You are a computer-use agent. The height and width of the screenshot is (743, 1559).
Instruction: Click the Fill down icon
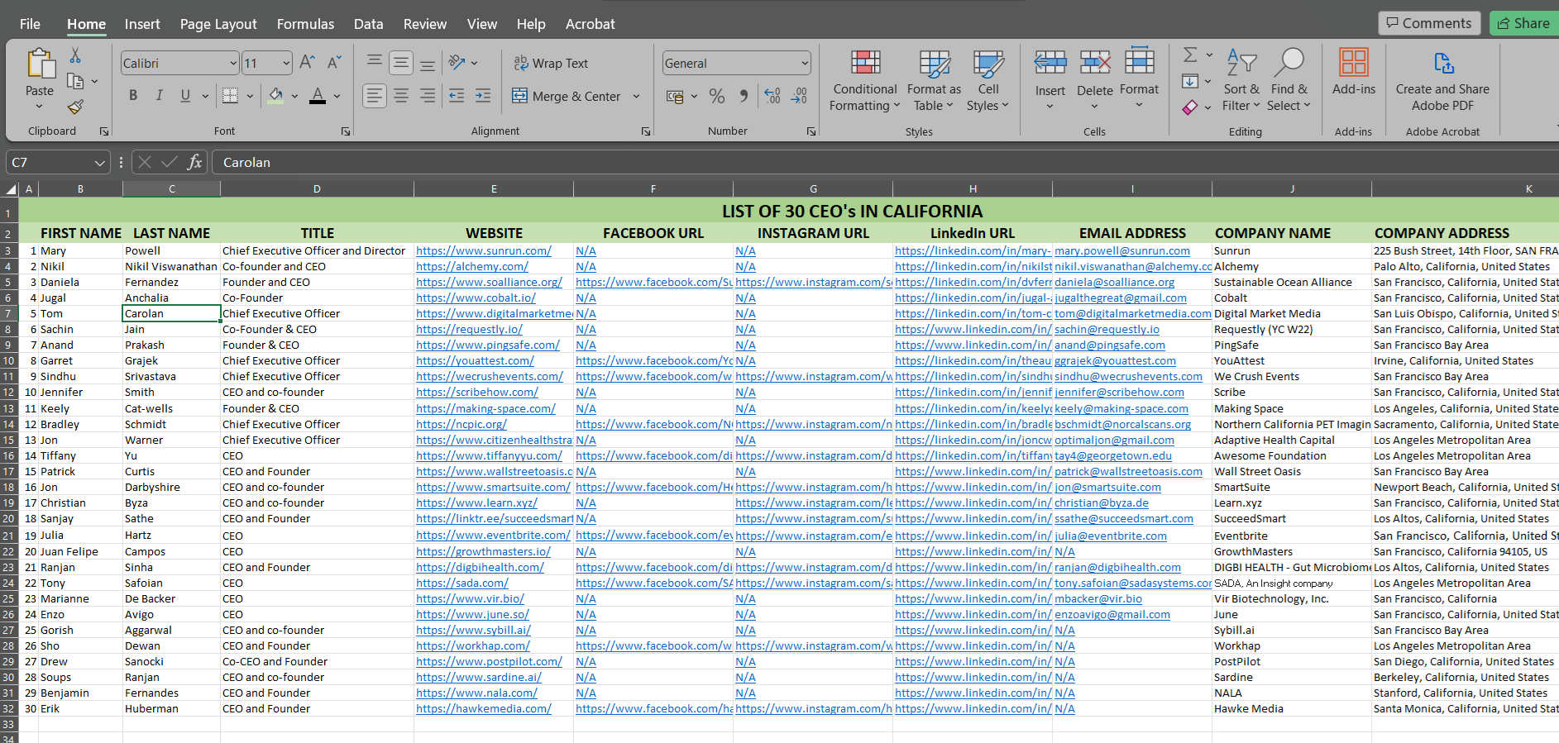pyautogui.click(x=1190, y=81)
